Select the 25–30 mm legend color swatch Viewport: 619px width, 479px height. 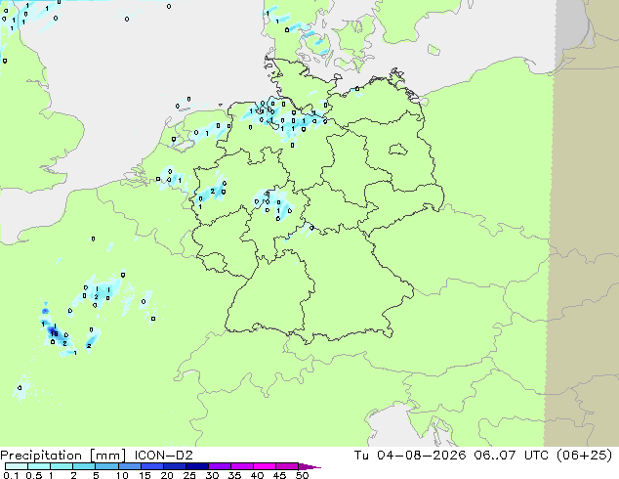[x=196, y=466]
